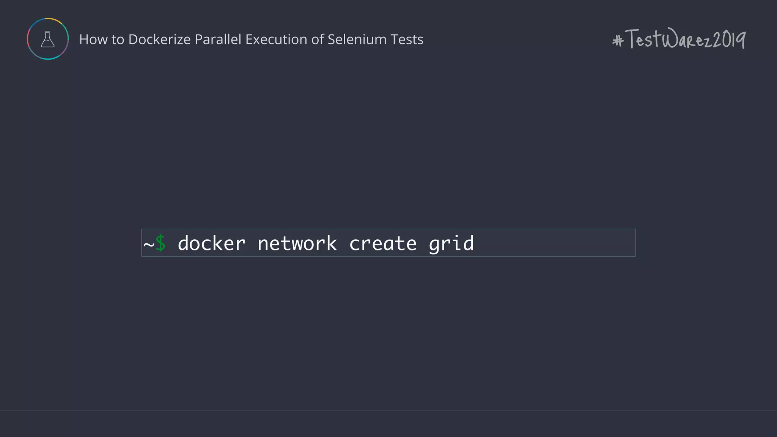
Task: Click the flask logo icon
Action: 48,39
